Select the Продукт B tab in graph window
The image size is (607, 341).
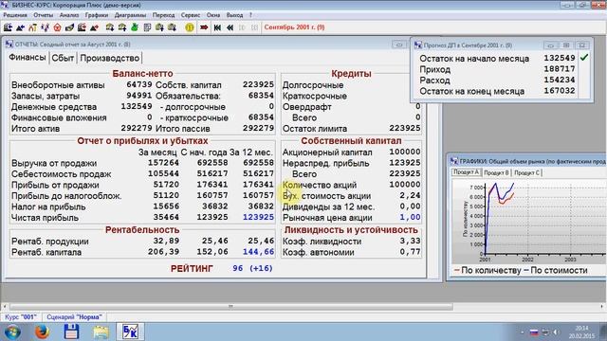(x=496, y=172)
